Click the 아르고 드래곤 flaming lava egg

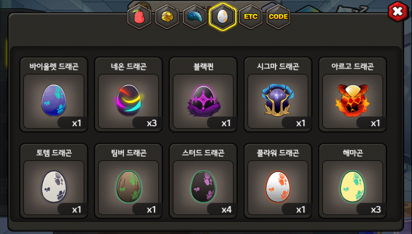tap(352, 100)
